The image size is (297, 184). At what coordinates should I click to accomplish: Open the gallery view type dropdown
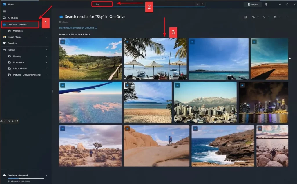(x=277, y=17)
